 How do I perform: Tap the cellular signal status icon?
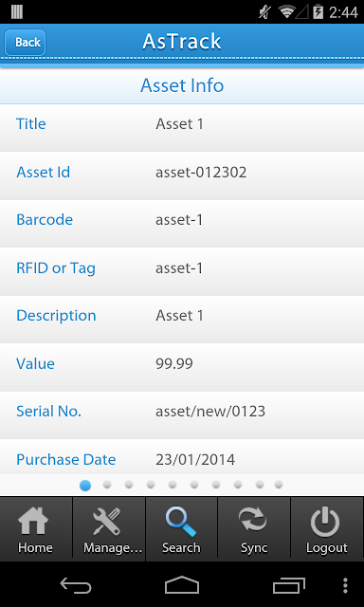pos(303,12)
